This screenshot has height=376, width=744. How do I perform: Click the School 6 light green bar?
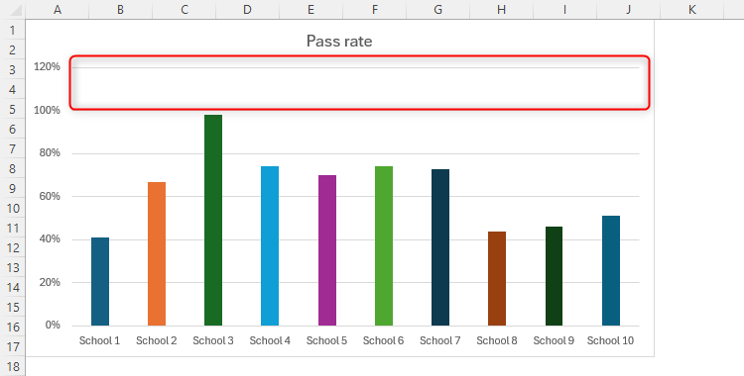(384, 245)
